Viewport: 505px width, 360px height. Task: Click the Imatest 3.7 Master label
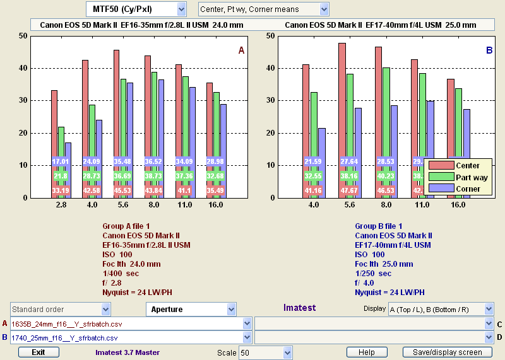[x=128, y=352]
